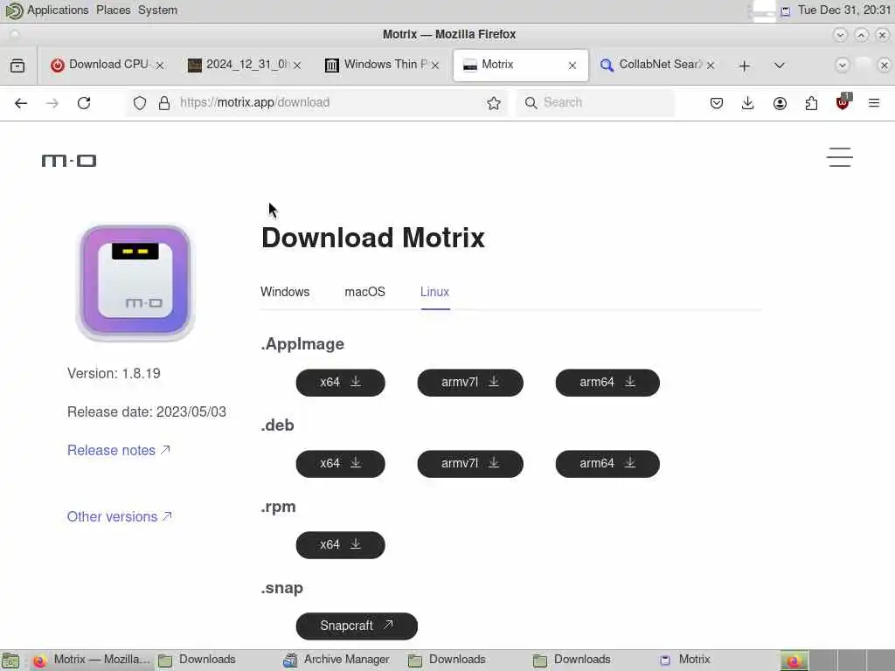Viewport: 895px width, 671px height.
Task: Click the clock showing Tue Dec 31
Action: [x=844, y=10]
